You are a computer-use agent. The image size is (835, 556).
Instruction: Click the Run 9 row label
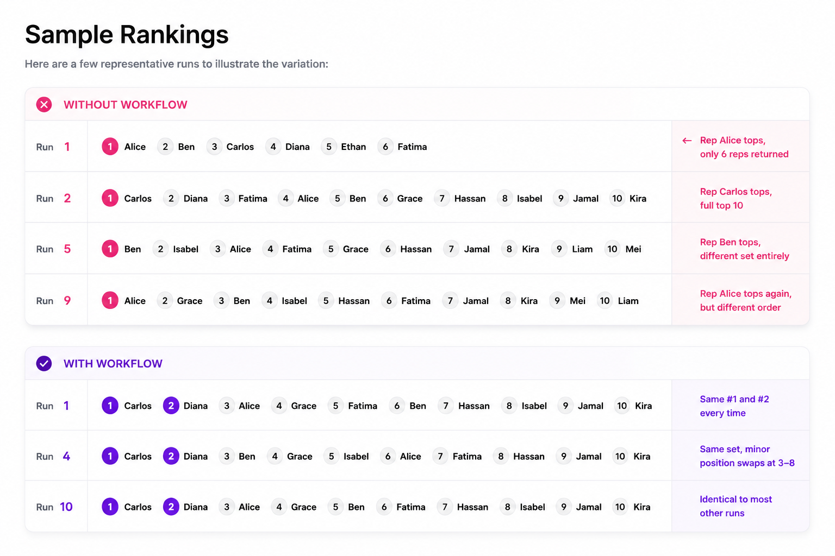click(x=54, y=300)
